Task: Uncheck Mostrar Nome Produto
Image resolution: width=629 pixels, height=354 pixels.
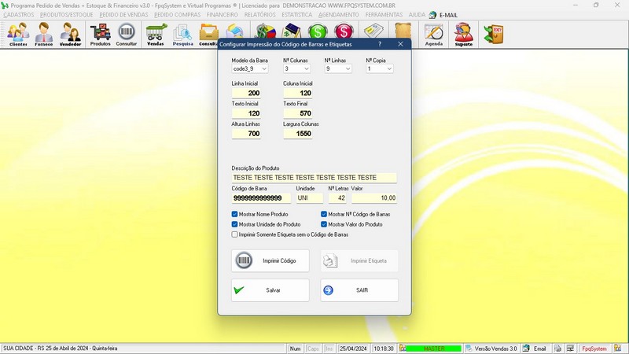Action: [235, 214]
